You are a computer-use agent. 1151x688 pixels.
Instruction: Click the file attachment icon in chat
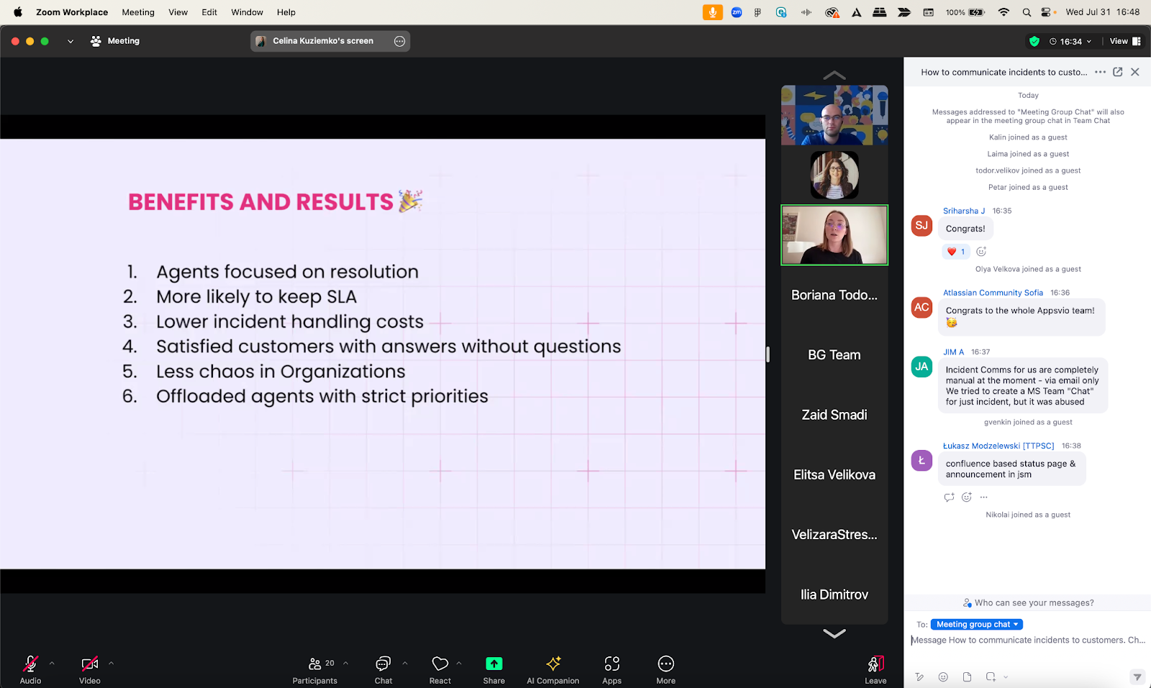point(966,676)
